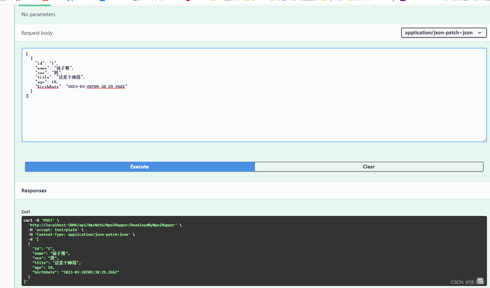This screenshot has width=490, height=288.
Task: Click the red bookmark icon on the bookmarks bar
Action: (46, 1)
